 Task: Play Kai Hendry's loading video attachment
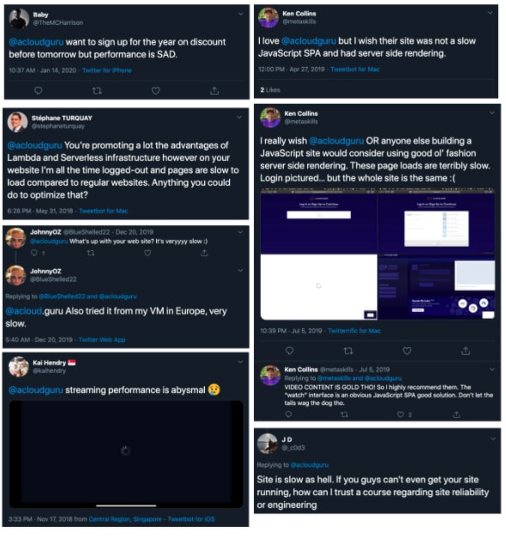point(126,451)
